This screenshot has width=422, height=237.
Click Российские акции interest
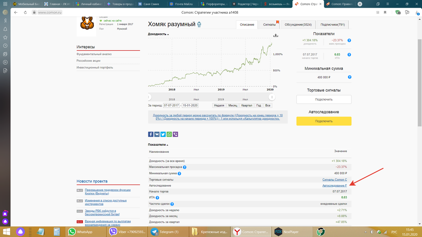[x=88, y=61]
